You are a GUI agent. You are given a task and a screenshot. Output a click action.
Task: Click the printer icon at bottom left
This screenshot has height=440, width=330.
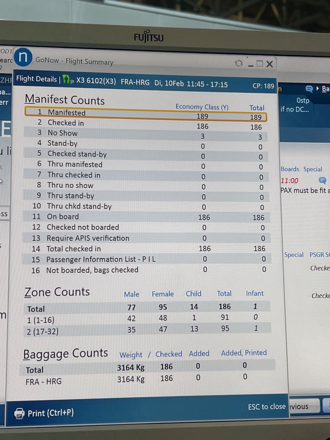19,413
